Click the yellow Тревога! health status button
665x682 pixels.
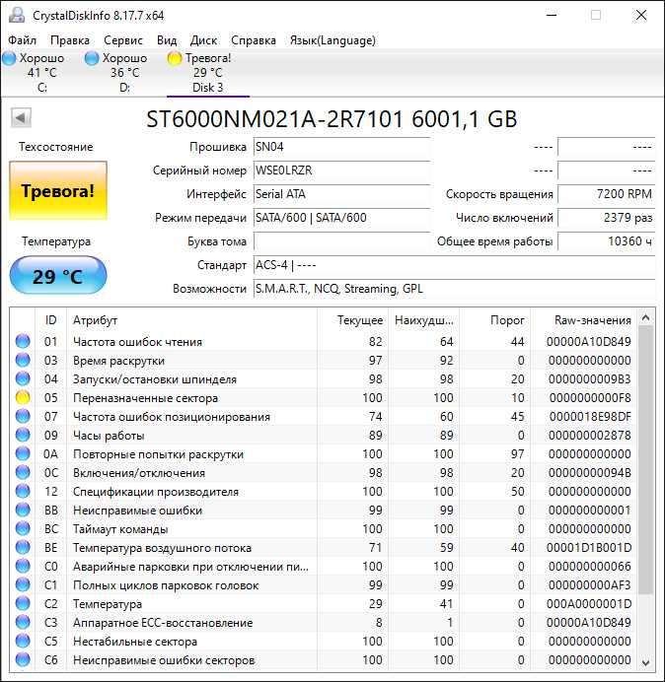point(58,190)
